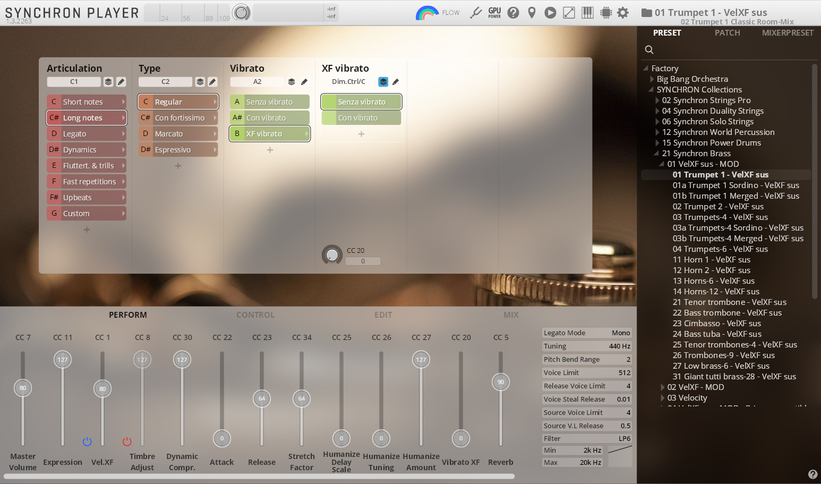The width and height of the screenshot is (821, 484).
Task: Toggle the GPU Power icon
Action: pos(494,13)
